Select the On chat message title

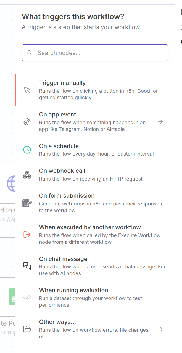coord(63,259)
